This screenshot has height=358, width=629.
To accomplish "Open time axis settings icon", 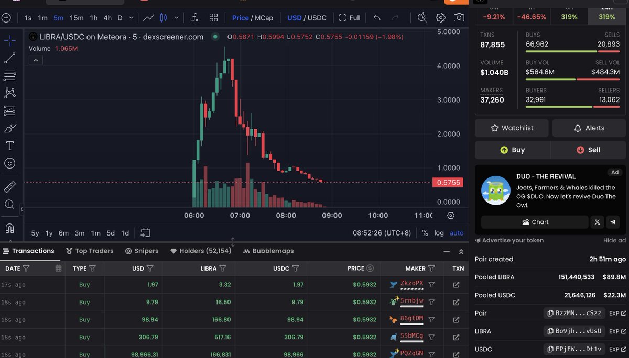I will 451,215.
